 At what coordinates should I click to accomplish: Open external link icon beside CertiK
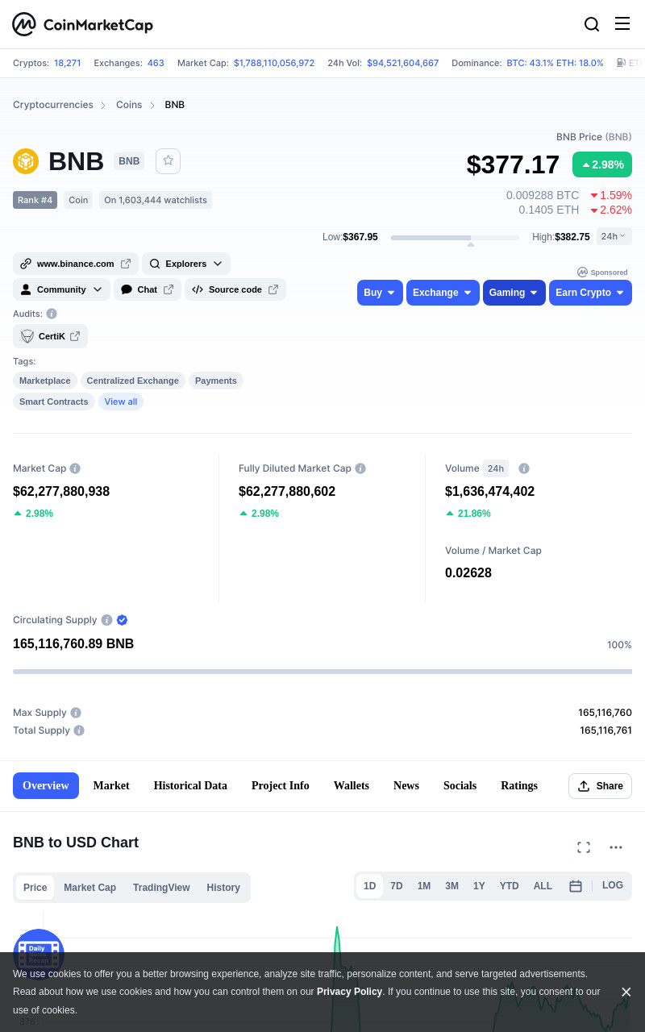click(x=75, y=336)
